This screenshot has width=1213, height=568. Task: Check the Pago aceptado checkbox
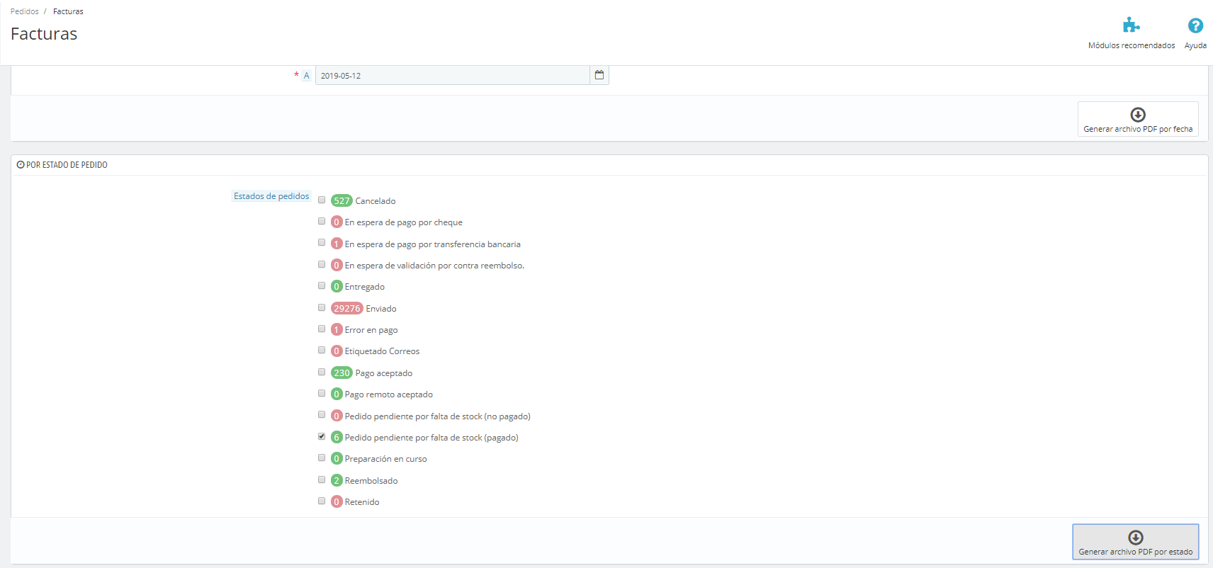point(322,372)
